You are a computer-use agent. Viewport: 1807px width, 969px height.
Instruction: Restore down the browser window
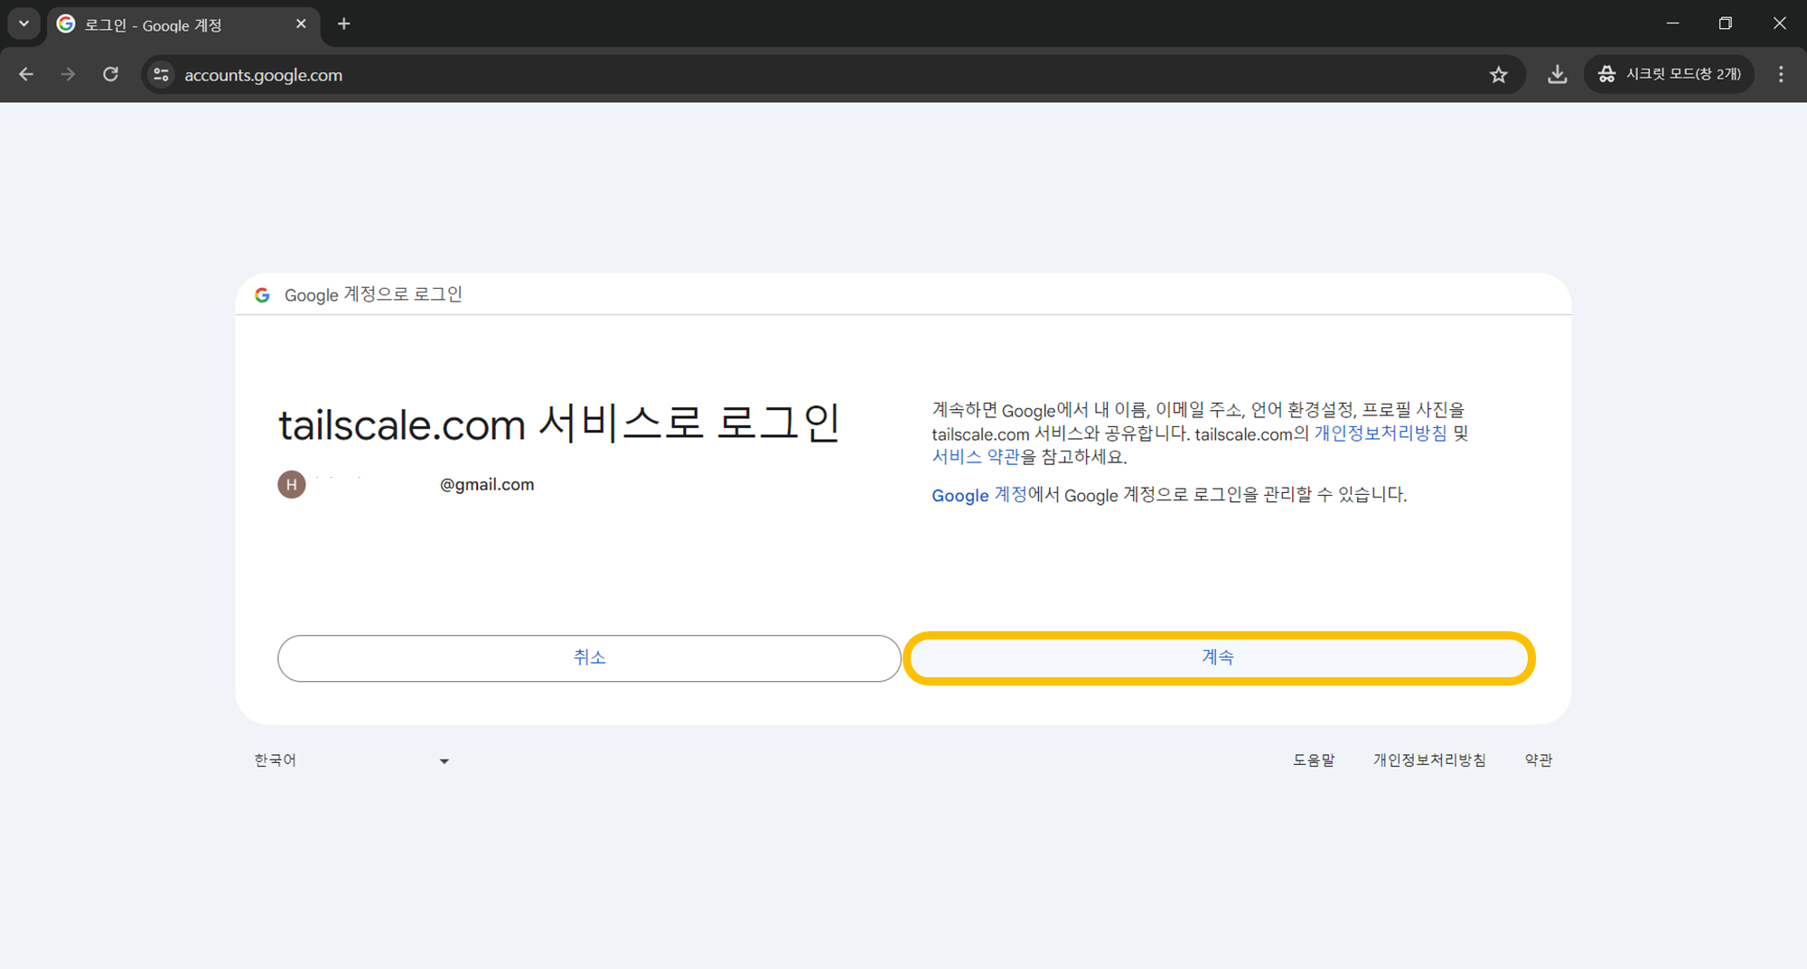coord(1726,23)
